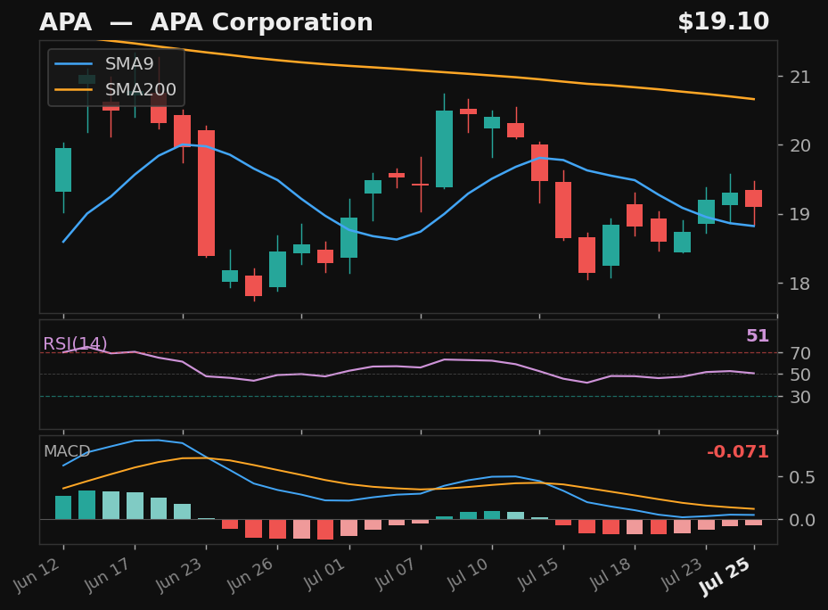
Task: Click the RSI axis label 70
Action: click(800, 353)
